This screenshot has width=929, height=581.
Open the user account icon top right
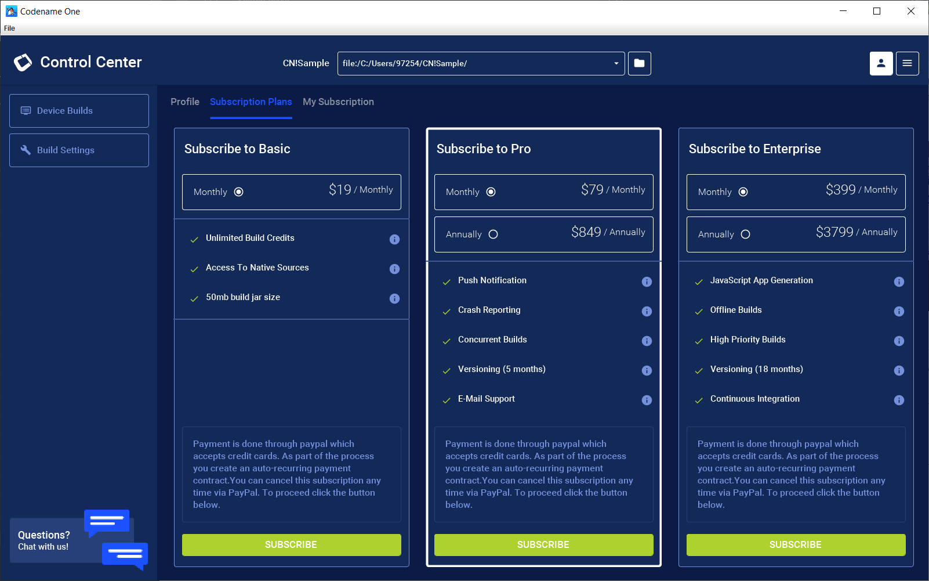point(881,63)
